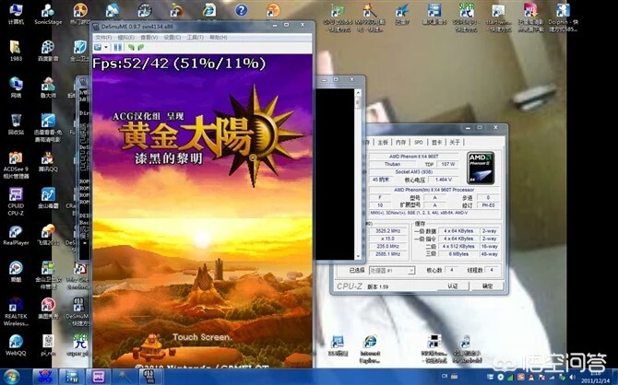Open the dropdown arrow beside the open ROM icon
The width and height of the screenshot is (618, 385).
106,48
